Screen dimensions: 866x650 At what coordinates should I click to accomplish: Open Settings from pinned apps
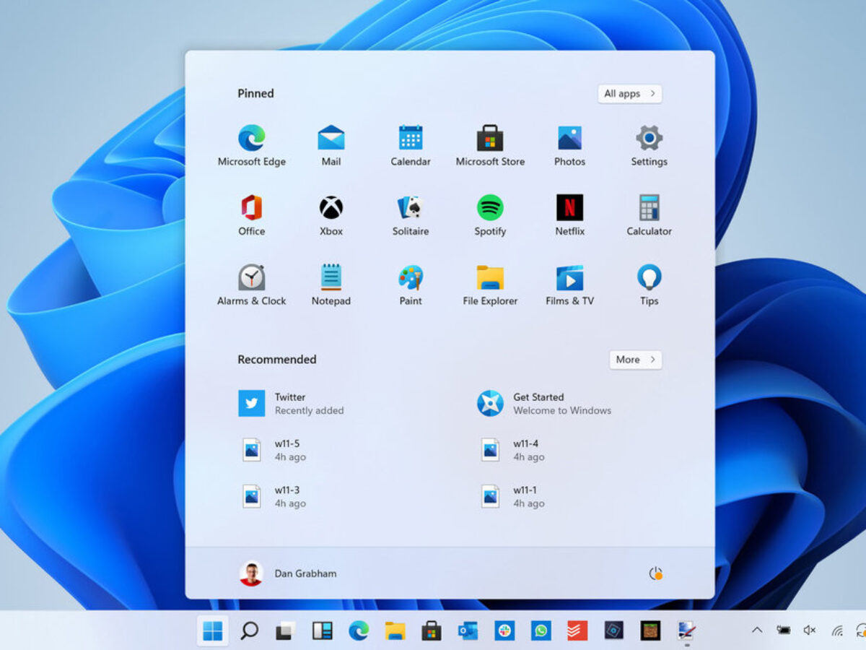click(649, 146)
